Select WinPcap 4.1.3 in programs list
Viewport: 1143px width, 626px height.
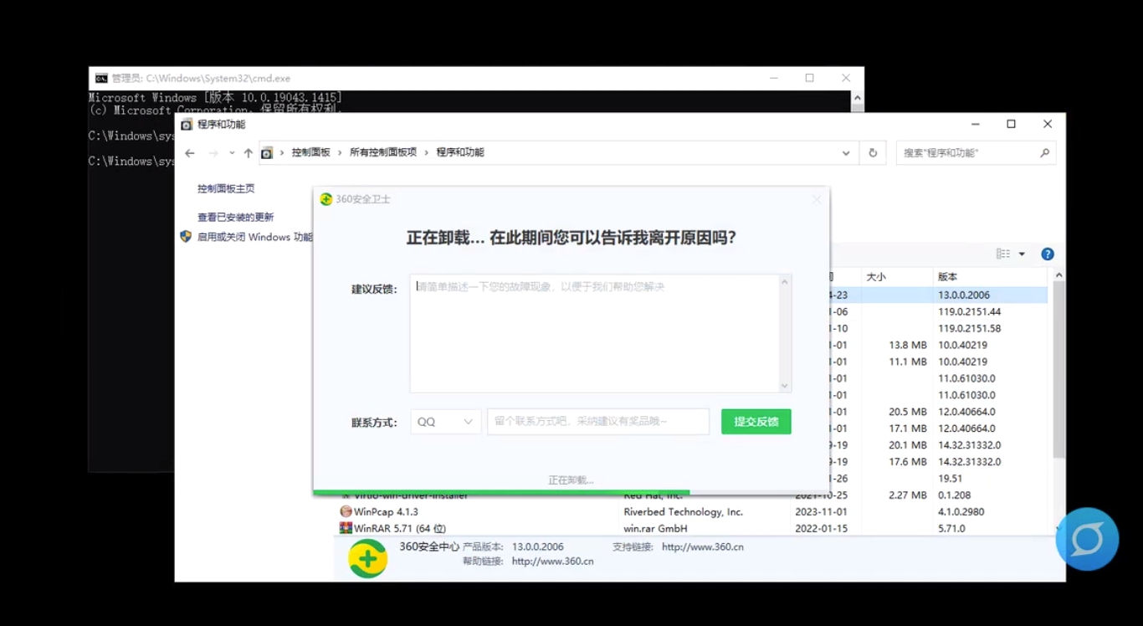[386, 512]
